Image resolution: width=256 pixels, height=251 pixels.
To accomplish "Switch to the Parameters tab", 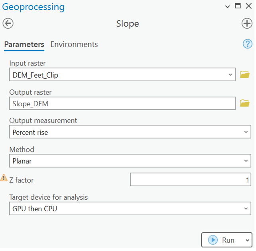I will 24,44.
